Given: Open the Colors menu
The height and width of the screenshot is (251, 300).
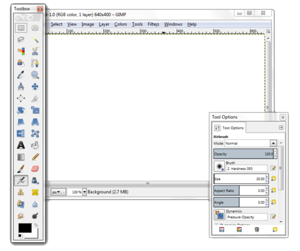Looking at the screenshot, I should click(x=121, y=24).
